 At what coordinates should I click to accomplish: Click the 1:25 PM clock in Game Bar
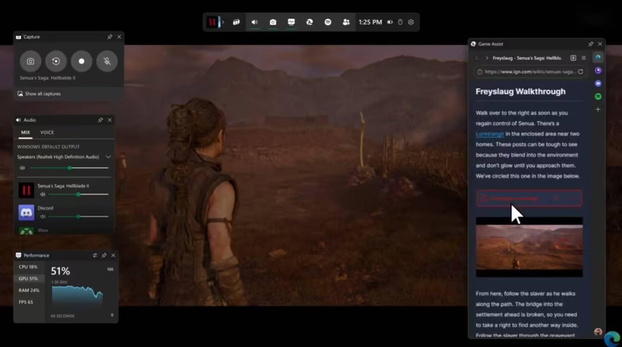pos(370,22)
